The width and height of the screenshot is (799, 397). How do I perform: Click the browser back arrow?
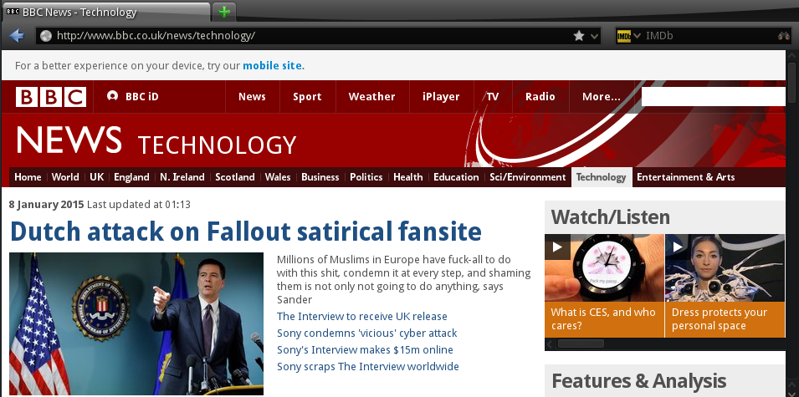coord(17,36)
